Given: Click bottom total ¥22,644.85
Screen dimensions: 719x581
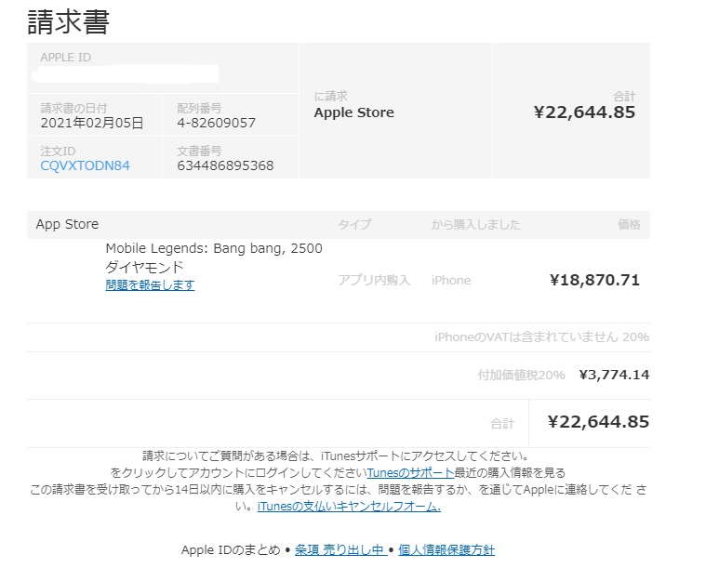Looking at the screenshot, I should click(x=598, y=421).
